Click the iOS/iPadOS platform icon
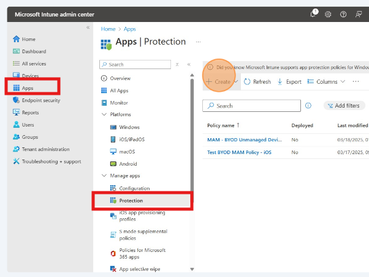Image resolution: width=369 pixels, height=277 pixels. pyautogui.click(x=113, y=139)
